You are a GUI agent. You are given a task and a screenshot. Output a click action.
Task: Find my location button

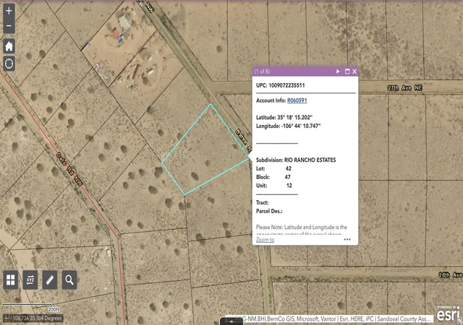[x=9, y=64]
